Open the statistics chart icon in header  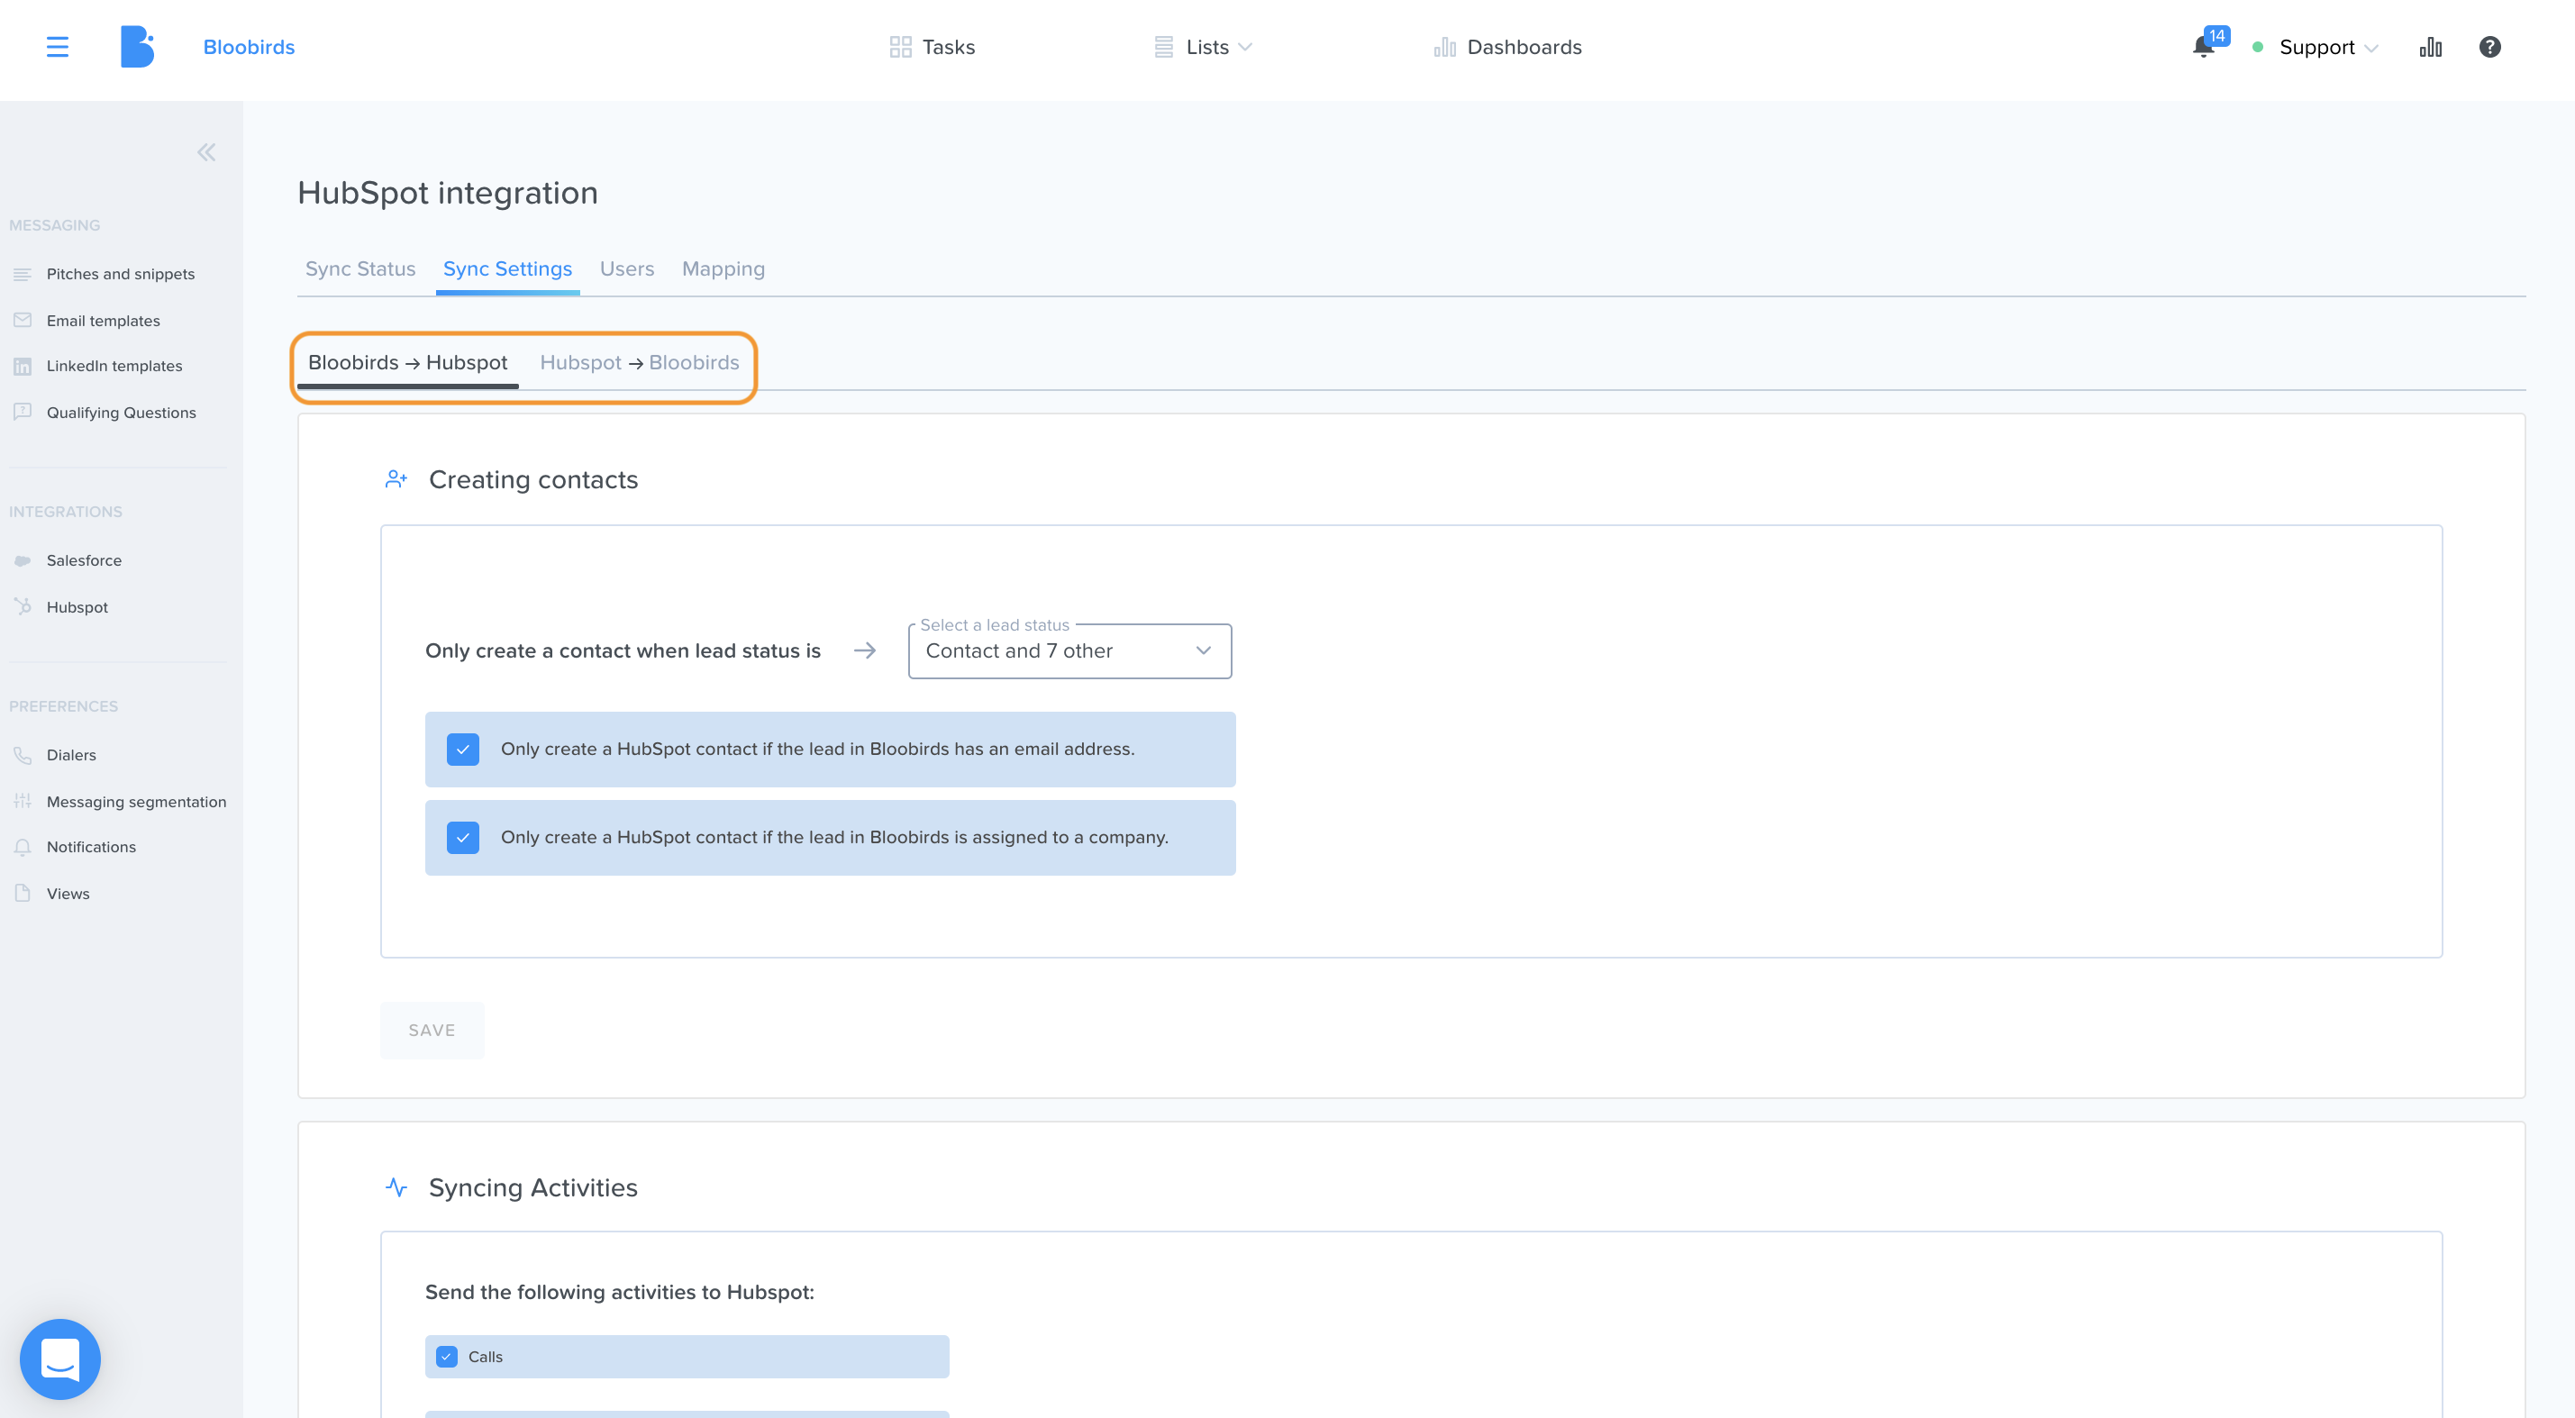coord(2430,47)
